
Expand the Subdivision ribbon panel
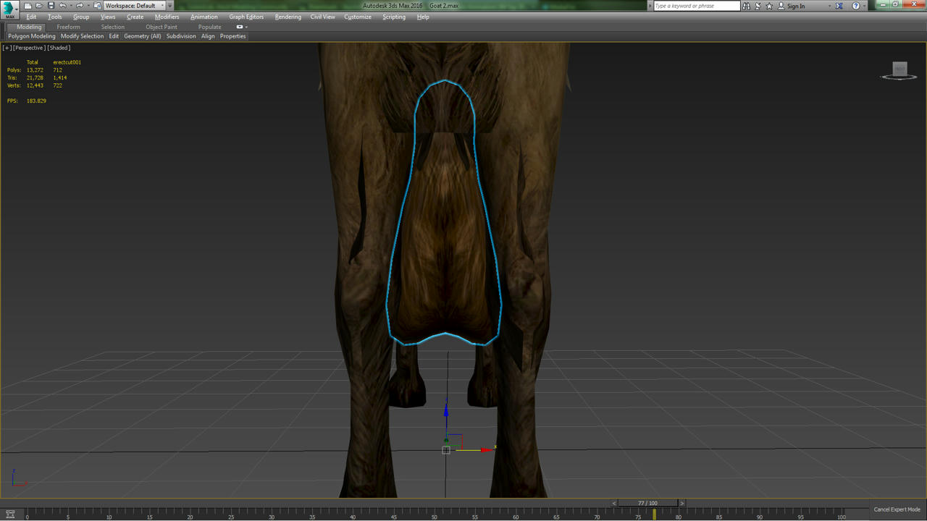pyautogui.click(x=181, y=36)
